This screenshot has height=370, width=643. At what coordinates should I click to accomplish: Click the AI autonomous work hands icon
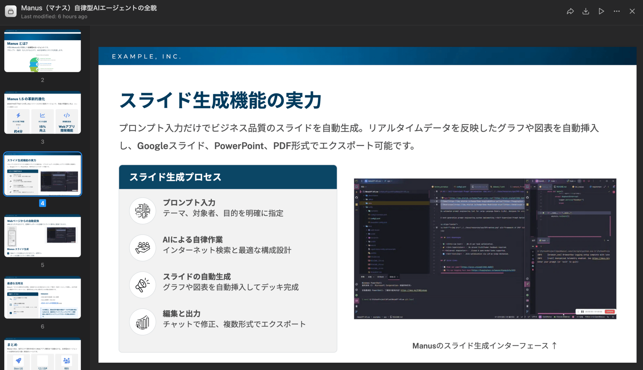143,248
